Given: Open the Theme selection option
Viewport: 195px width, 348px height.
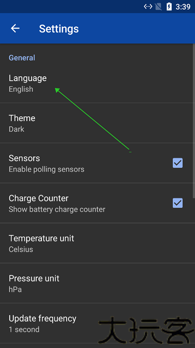Looking at the screenshot, I should click(96, 123).
